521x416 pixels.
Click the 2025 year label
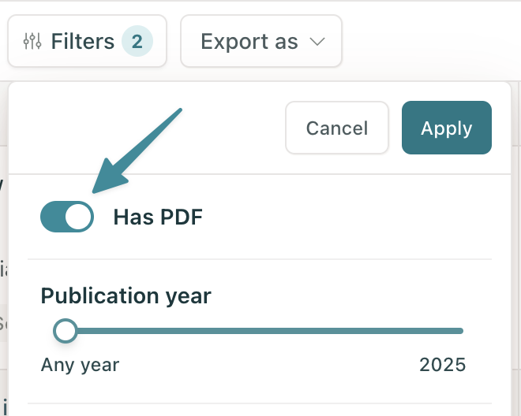[x=442, y=365]
